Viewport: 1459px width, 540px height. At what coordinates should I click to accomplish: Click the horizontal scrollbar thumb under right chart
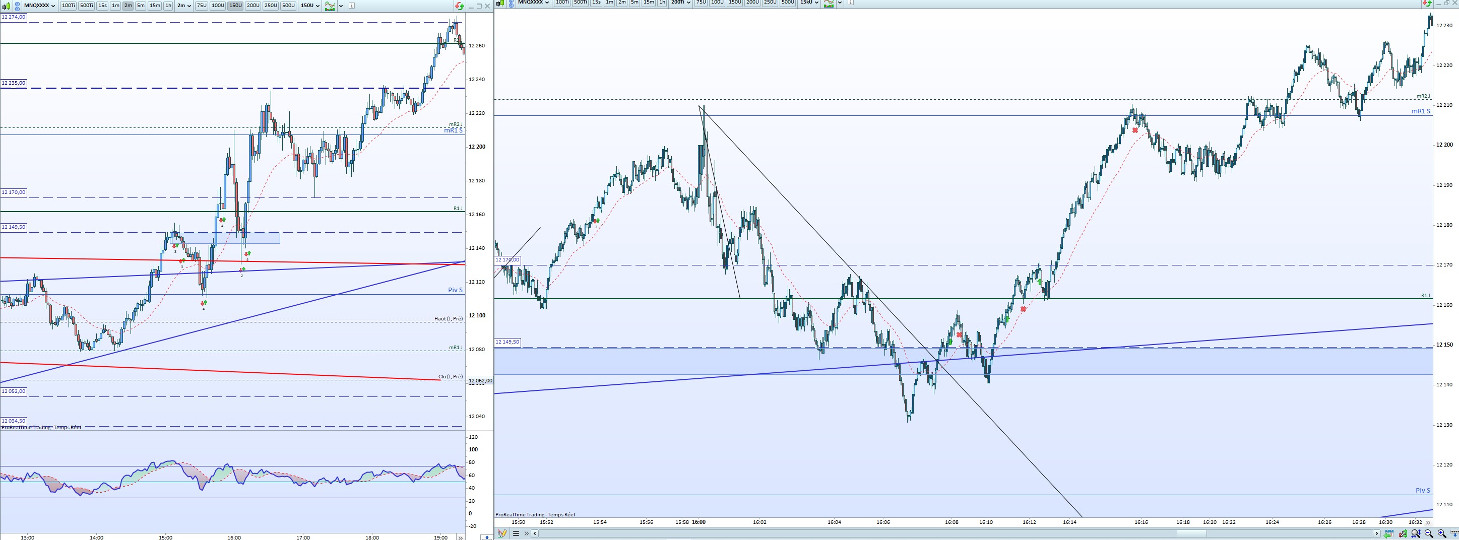(1192, 533)
